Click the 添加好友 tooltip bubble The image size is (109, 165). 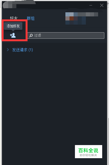(13, 26)
